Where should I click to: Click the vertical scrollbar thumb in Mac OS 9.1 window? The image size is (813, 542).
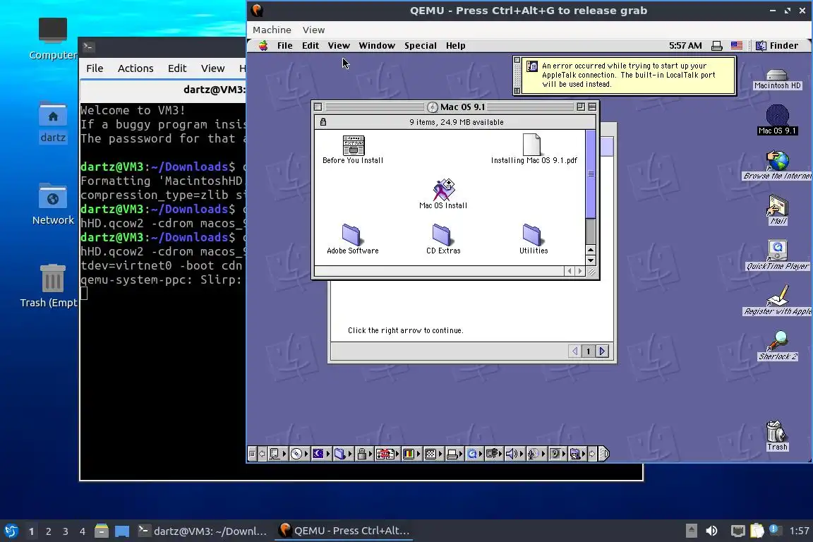click(x=590, y=174)
